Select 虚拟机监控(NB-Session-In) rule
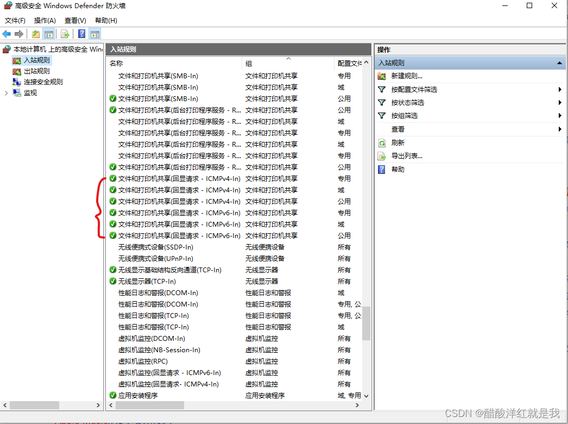The height and width of the screenshot is (424, 568). [235, 350]
